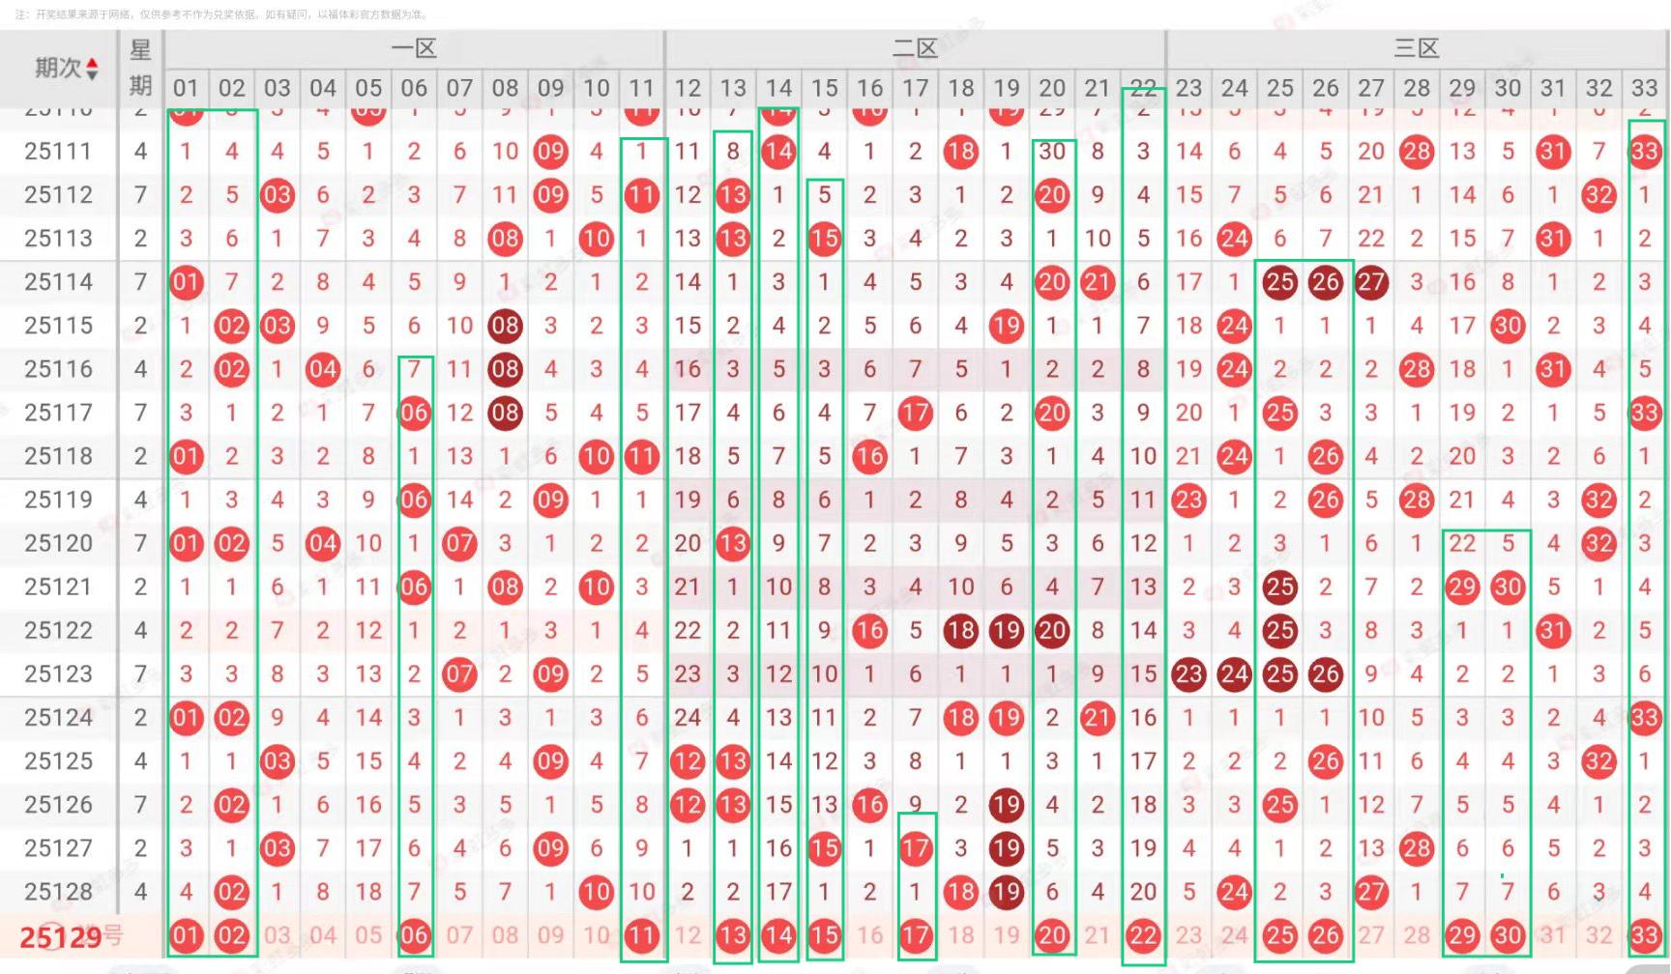Pick faded number 09 in the 25129 row

[550, 935]
